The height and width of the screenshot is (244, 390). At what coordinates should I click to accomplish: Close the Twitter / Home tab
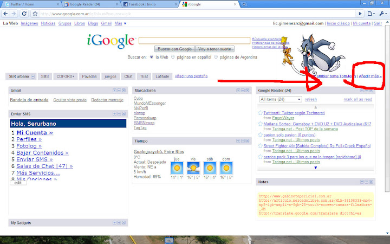point(58,4)
